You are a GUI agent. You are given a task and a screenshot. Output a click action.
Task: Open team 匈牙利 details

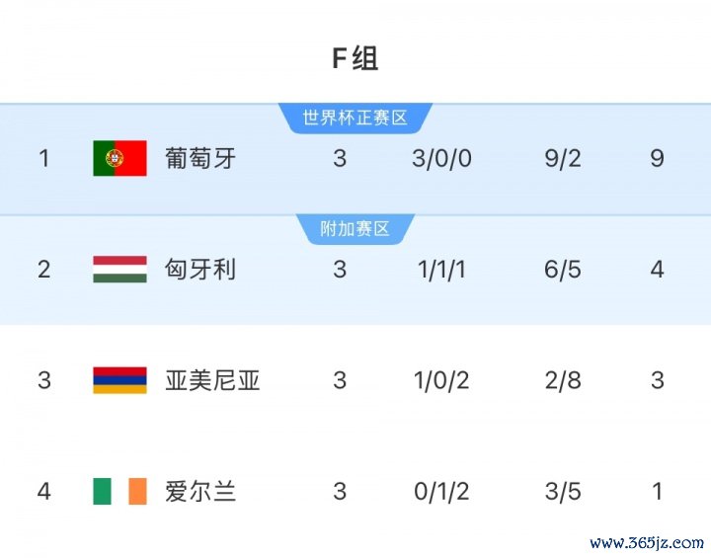tap(200, 270)
